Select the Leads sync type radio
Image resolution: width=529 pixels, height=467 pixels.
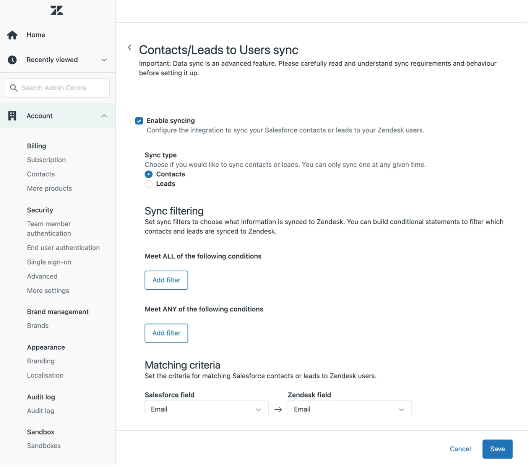click(149, 185)
